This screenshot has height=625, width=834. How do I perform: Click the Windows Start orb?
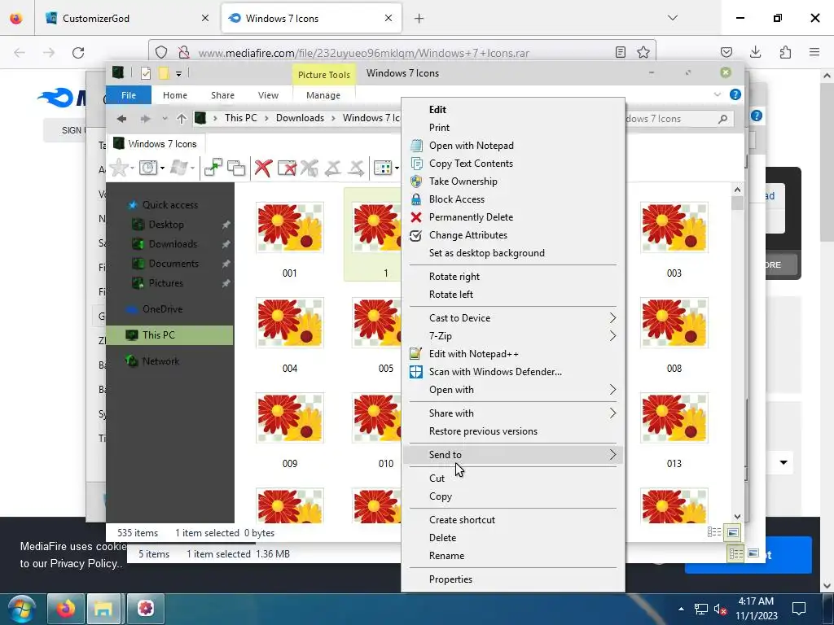pos(21,609)
